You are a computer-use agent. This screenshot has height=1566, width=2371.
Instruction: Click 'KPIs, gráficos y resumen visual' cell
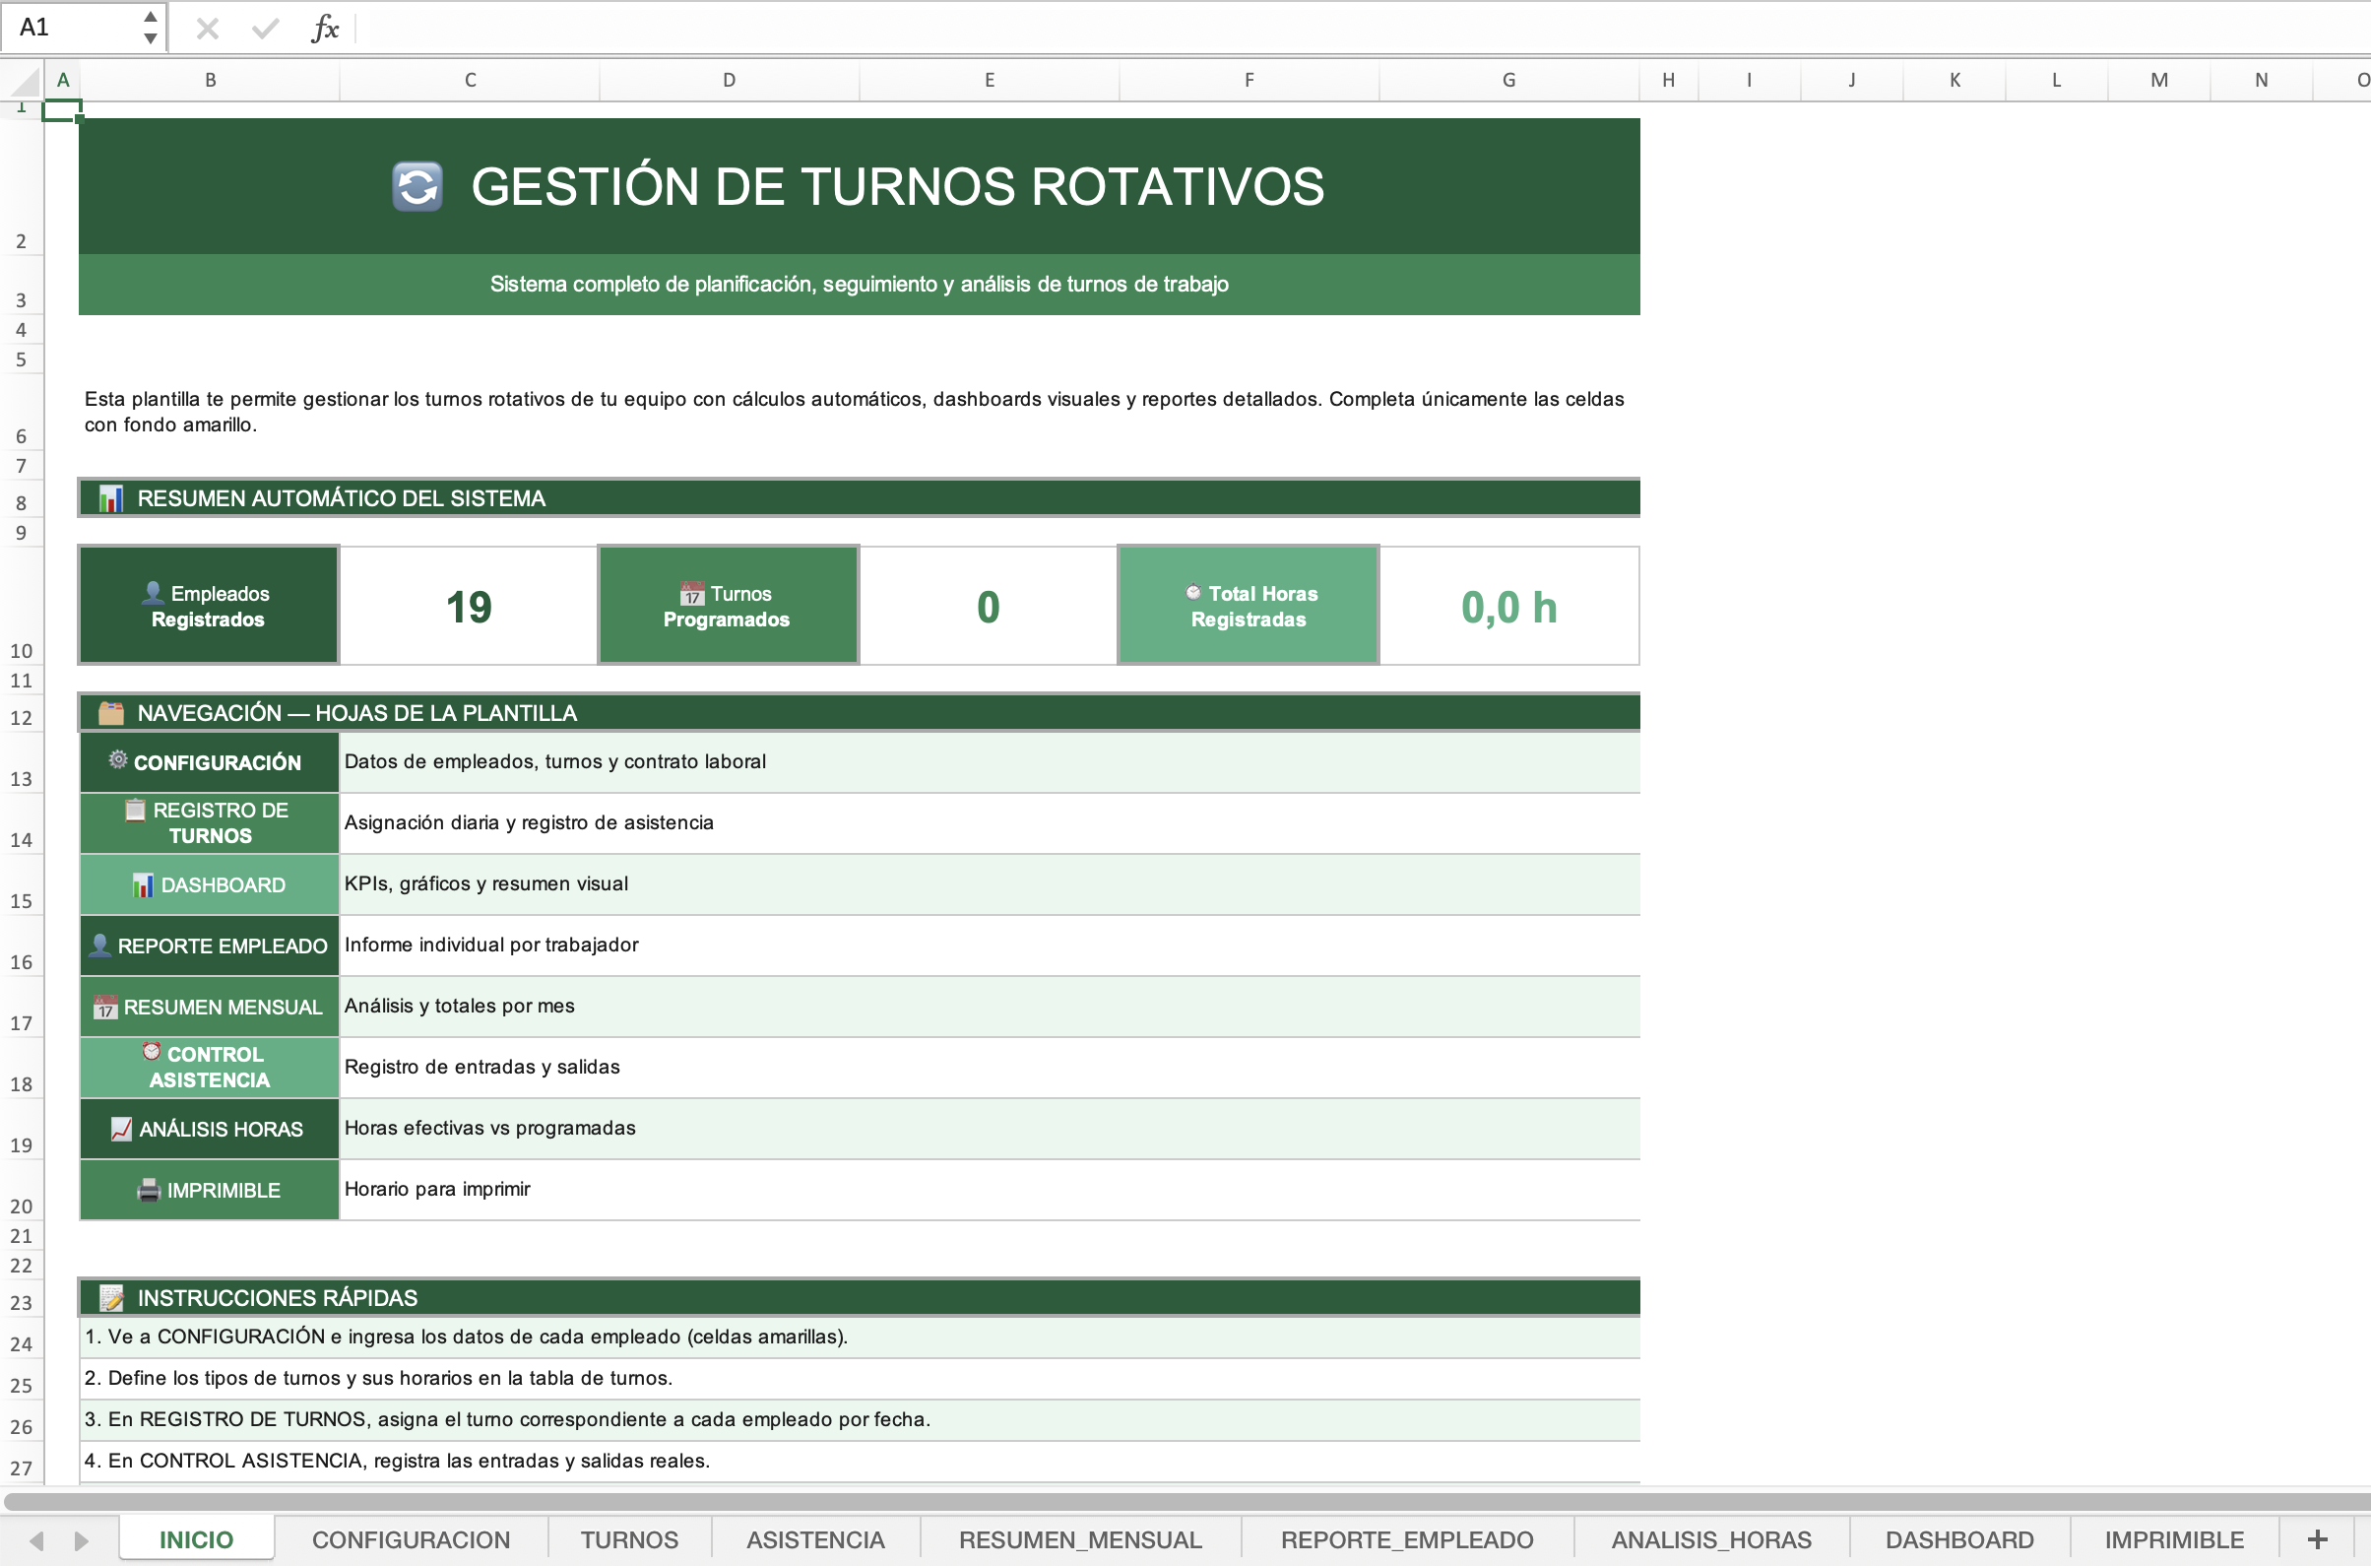pyautogui.click(x=990, y=883)
